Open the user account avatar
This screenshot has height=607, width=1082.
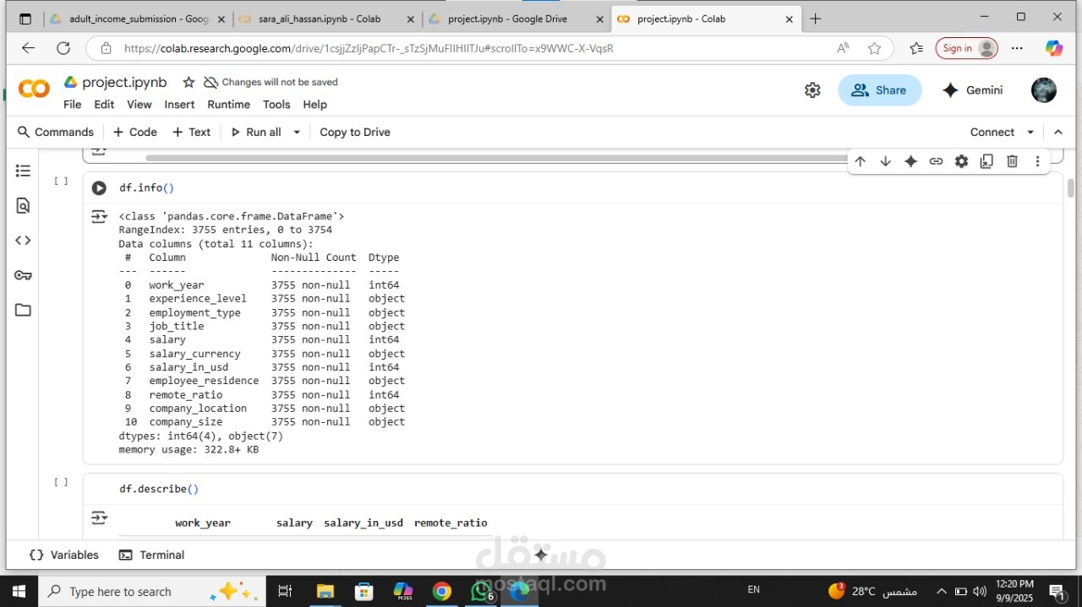1044,90
